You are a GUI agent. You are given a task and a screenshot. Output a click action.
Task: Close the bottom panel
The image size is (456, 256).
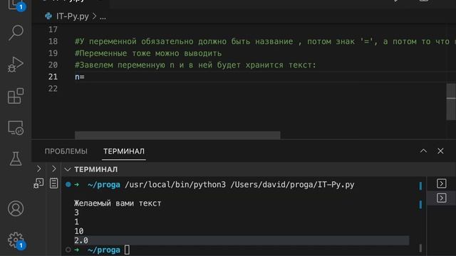(440, 151)
